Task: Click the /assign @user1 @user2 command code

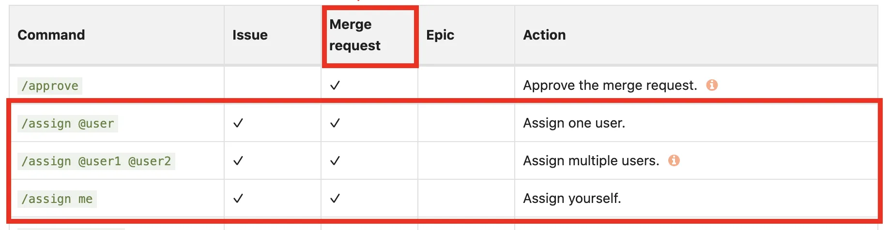Action: point(96,161)
